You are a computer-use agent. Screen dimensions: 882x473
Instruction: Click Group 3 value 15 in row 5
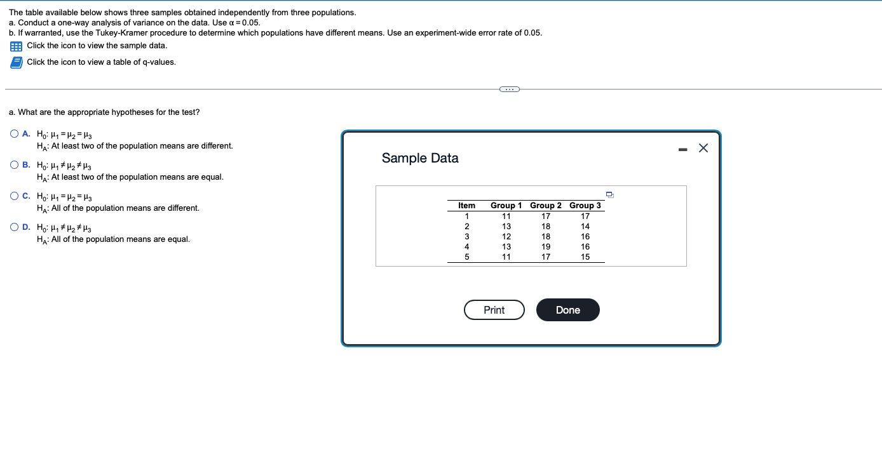(585, 257)
